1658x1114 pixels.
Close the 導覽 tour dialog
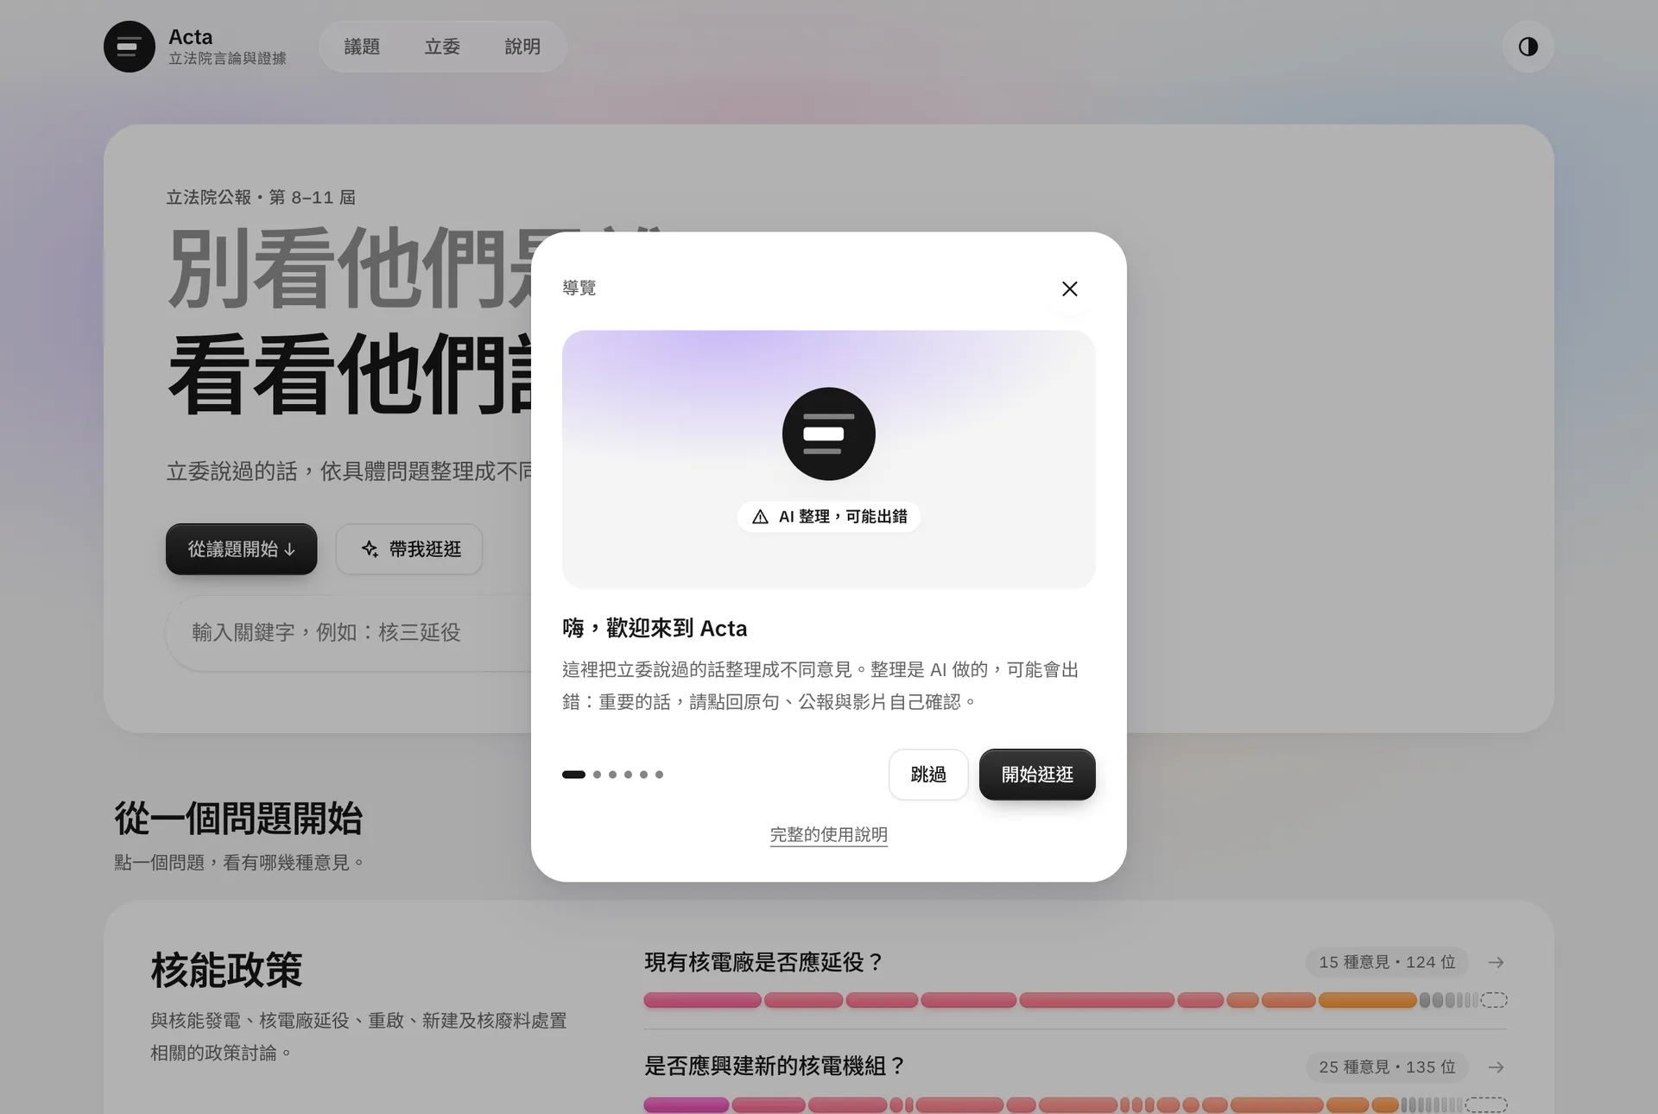pyautogui.click(x=1069, y=288)
